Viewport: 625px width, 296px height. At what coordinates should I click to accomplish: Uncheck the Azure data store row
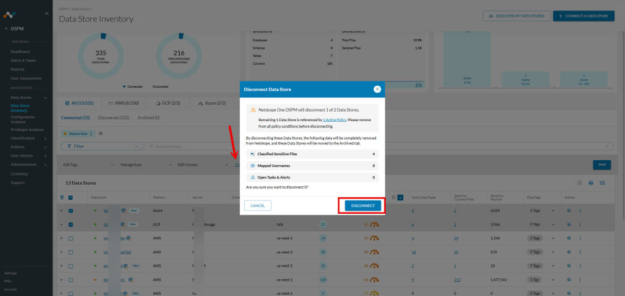coord(71,211)
